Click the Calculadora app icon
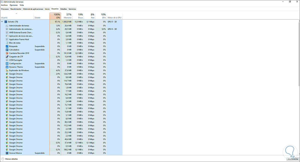The width and height of the screenshot is (300, 162). (x=7, y=50)
